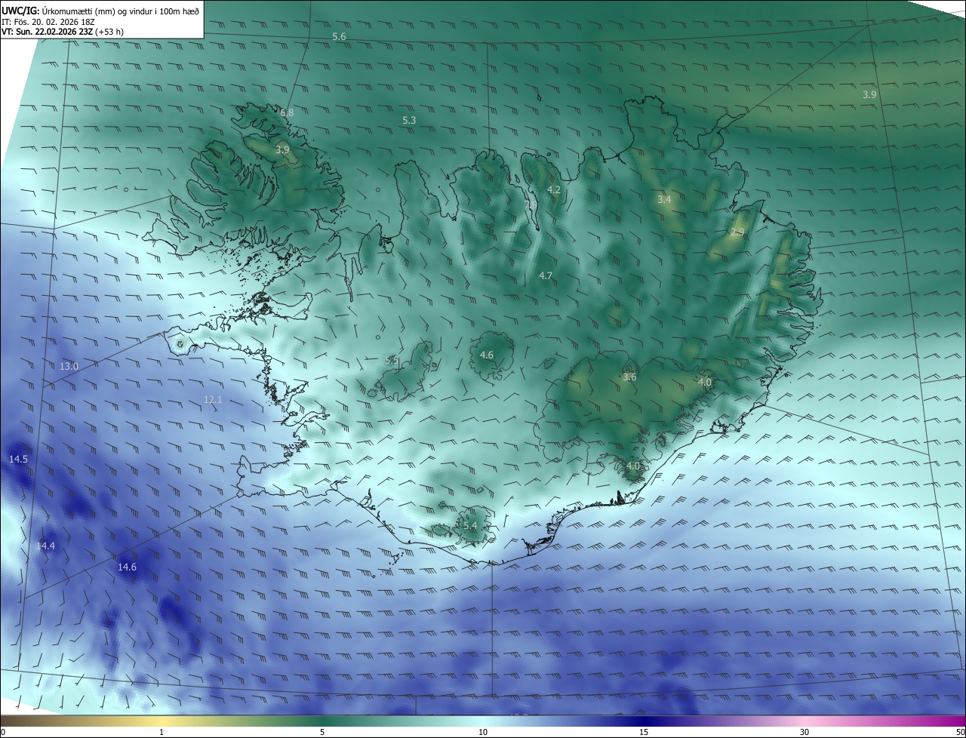Screen dimensions: 966x738
Task: Click the 4.0 value on Vatnajökull's eastern edge
Action: (x=705, y=383)
